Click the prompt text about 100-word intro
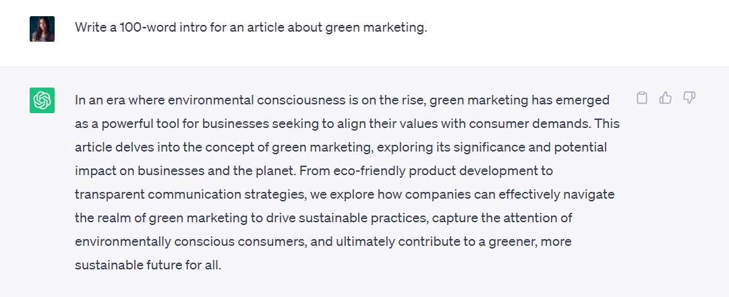 (x=251, y=28)
